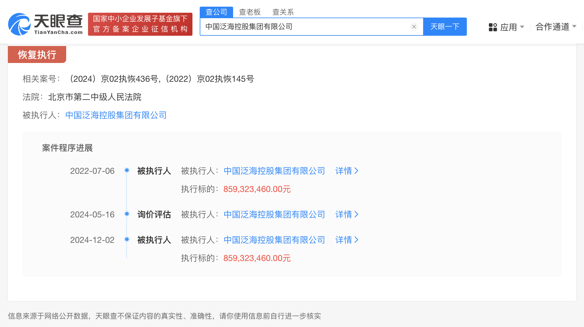
Task: Click the 恢复执行 red label
Action: [x=37, y=54]
